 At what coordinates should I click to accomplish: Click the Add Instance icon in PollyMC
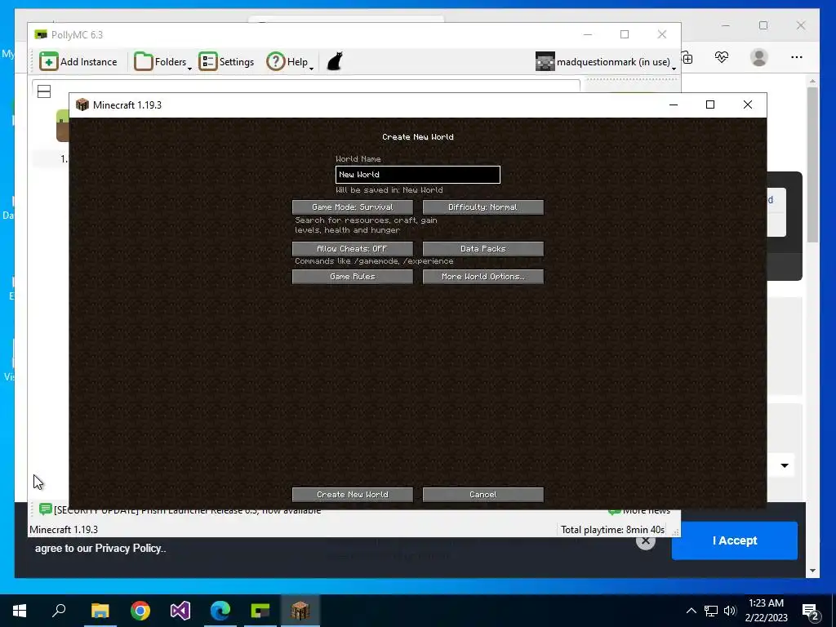78,62
